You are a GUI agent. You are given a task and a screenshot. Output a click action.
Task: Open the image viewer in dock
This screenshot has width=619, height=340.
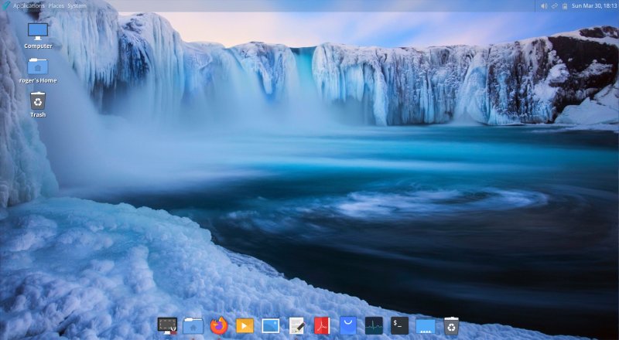tap(270, 325)
